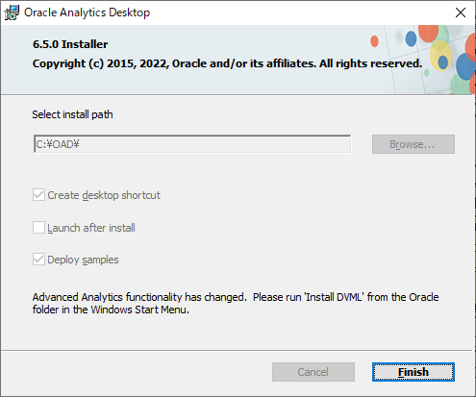Click the small orange oval in banner

[x=374, y=41]
